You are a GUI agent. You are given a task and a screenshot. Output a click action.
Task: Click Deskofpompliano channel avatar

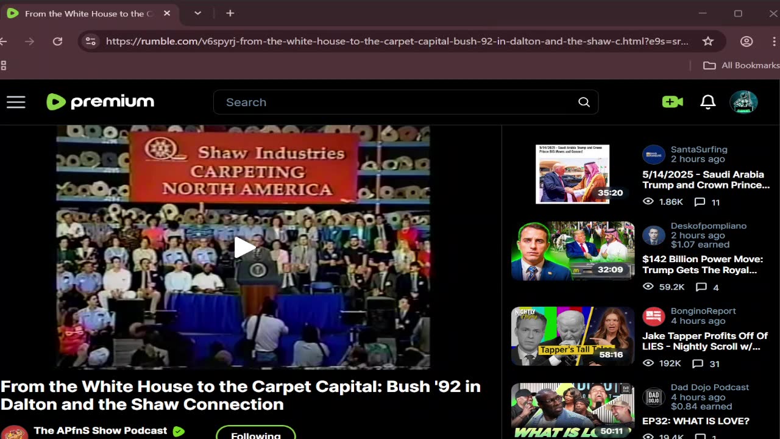[x=654, y=236]
